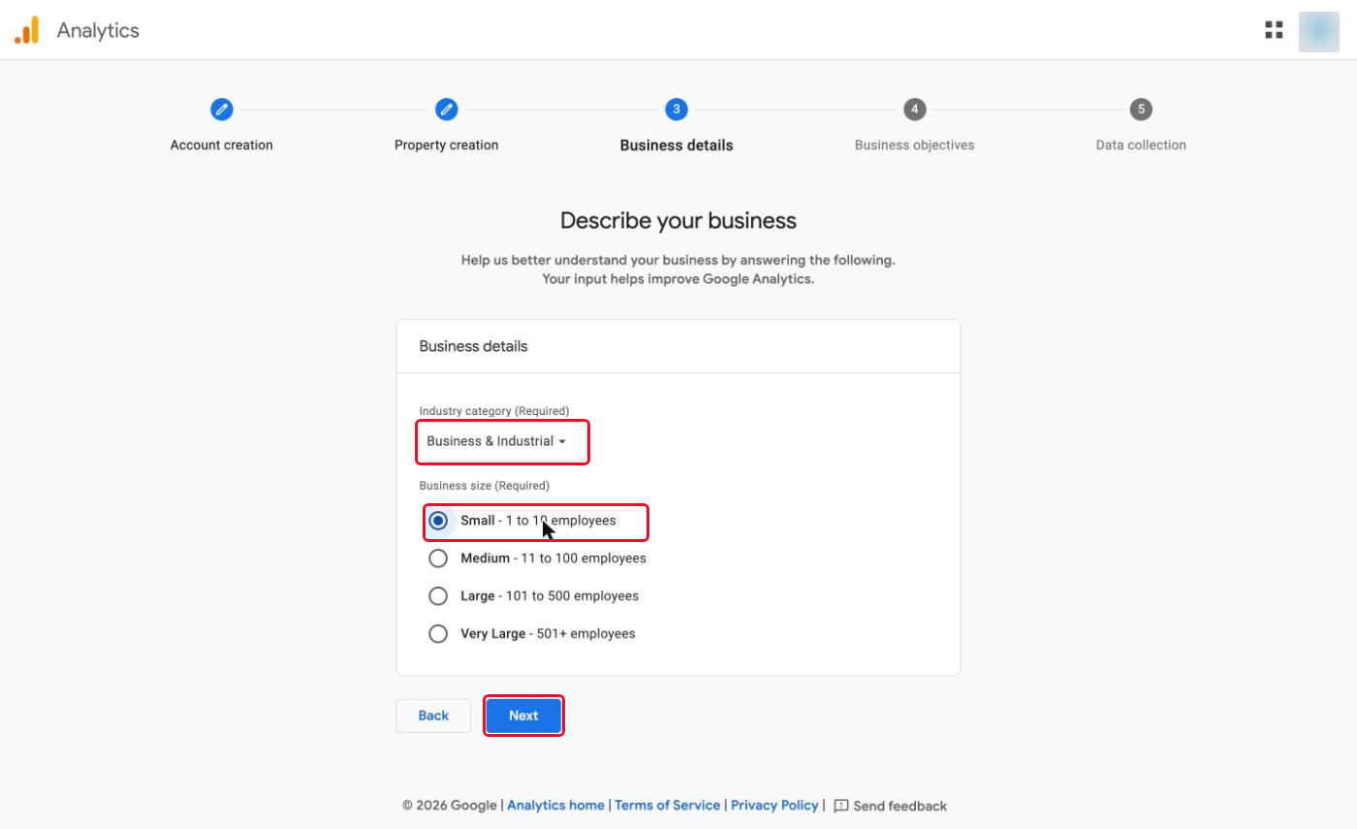Pick Very Large 501+ employees option
1357x829 pixels.
pos(531,634)
